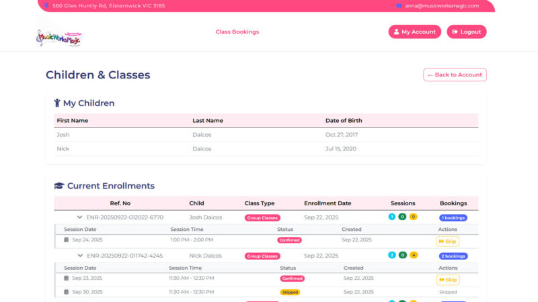Open the anna@musicworksmagic.com email link
Viewport: 538px width, 302px height.
442,5
